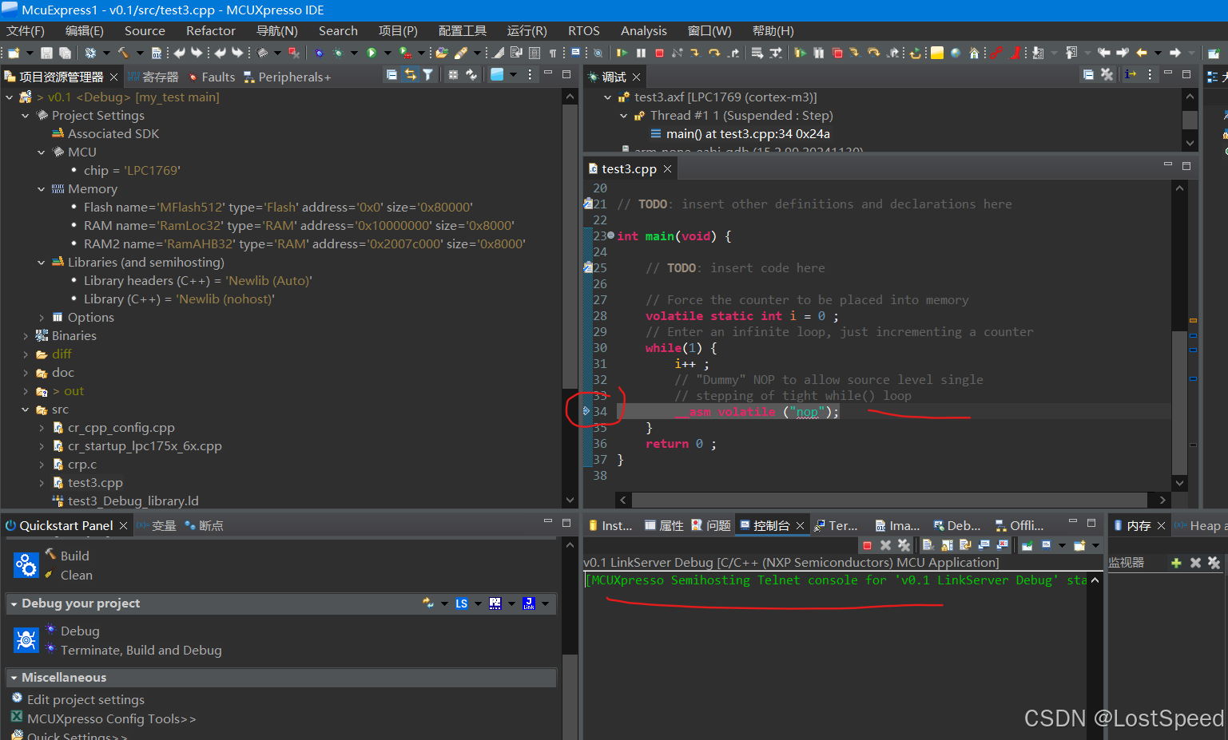Click the Clean link in Quickstart Panel
The image size is (1228, 740).
(x=76, y=575)
